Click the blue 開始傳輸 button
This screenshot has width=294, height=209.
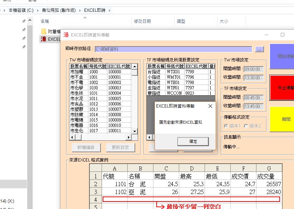coord(282,56)
